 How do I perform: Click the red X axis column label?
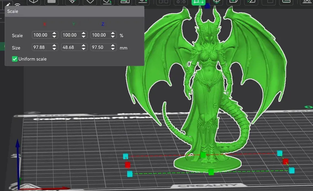coord(44,24)
